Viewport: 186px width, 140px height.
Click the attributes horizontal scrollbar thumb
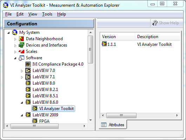(x=121, y=115)
